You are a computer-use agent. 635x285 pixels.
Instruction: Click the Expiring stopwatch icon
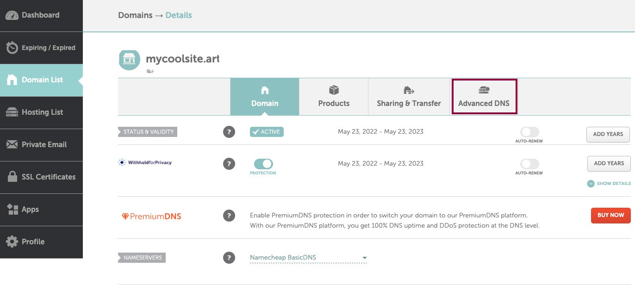coord(12,47)
